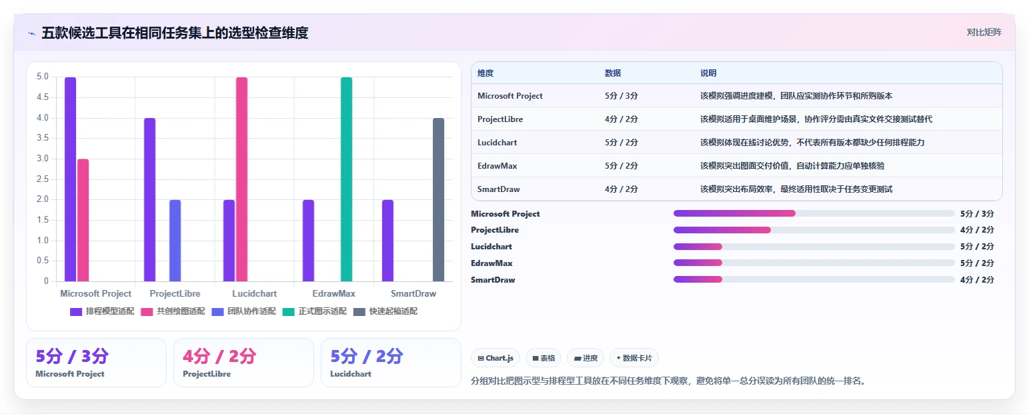Click the Lucidchart x-axis label
The image size is (1029, 414).
pos(254,293)
